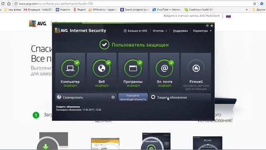Open the Компьютер protection tile
The image size is (266, 150).
(x=70, y=72)
